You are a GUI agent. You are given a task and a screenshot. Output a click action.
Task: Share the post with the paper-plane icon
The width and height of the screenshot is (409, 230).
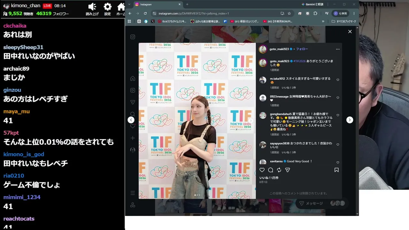point(288,170)
